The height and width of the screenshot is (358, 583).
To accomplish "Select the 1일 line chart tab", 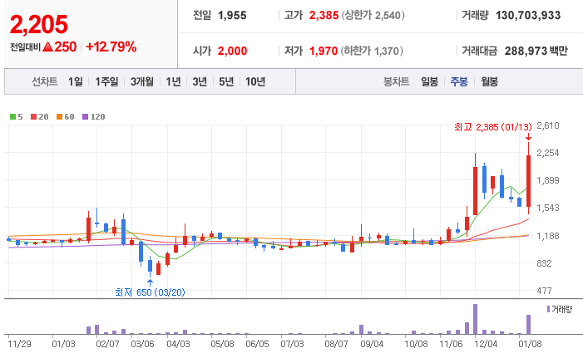I will pos(76,81).
